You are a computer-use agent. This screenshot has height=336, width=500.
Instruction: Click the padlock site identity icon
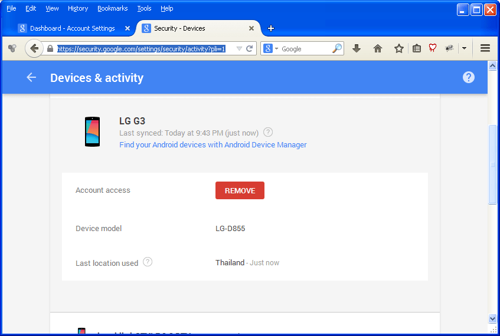click(50, 48)
